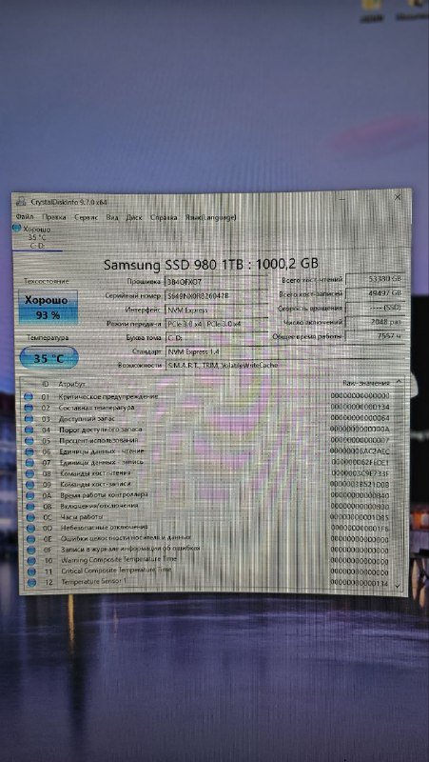Select row text Критическое предупреждение
This screenshot has width=429, height=762.
pos(108,397)
